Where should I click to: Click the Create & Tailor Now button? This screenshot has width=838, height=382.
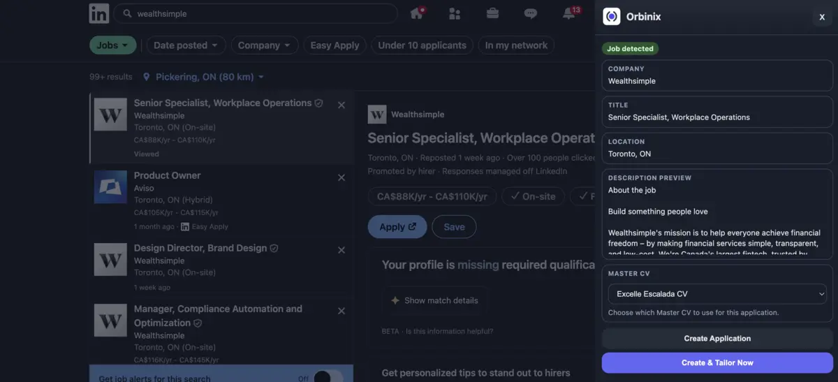click(x=717, y=362)
